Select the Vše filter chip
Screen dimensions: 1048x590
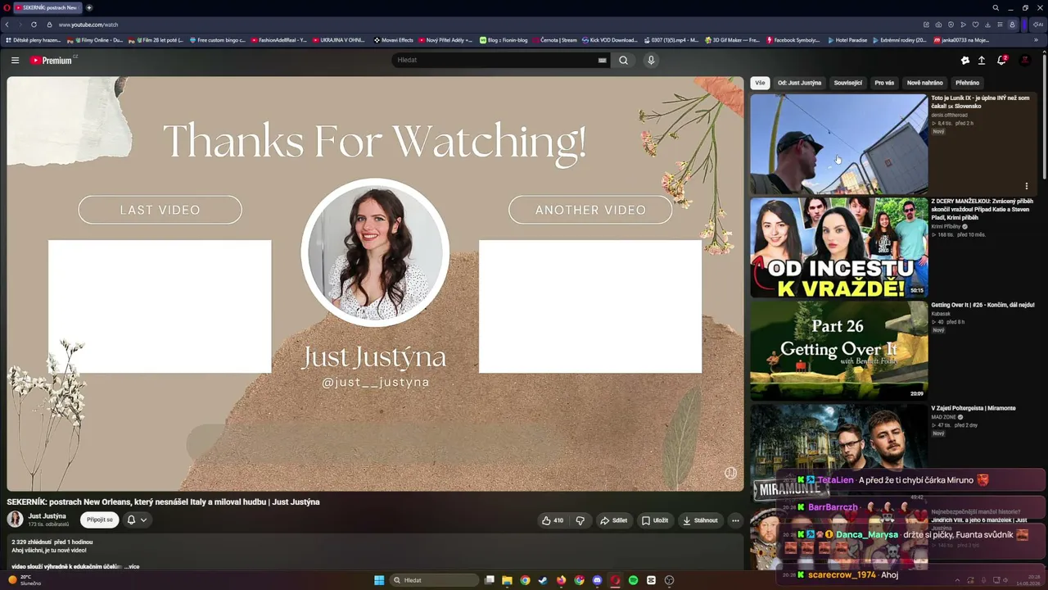760,83
